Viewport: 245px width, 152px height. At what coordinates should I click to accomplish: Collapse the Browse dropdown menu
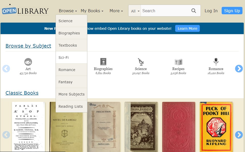tap(68, 11)
